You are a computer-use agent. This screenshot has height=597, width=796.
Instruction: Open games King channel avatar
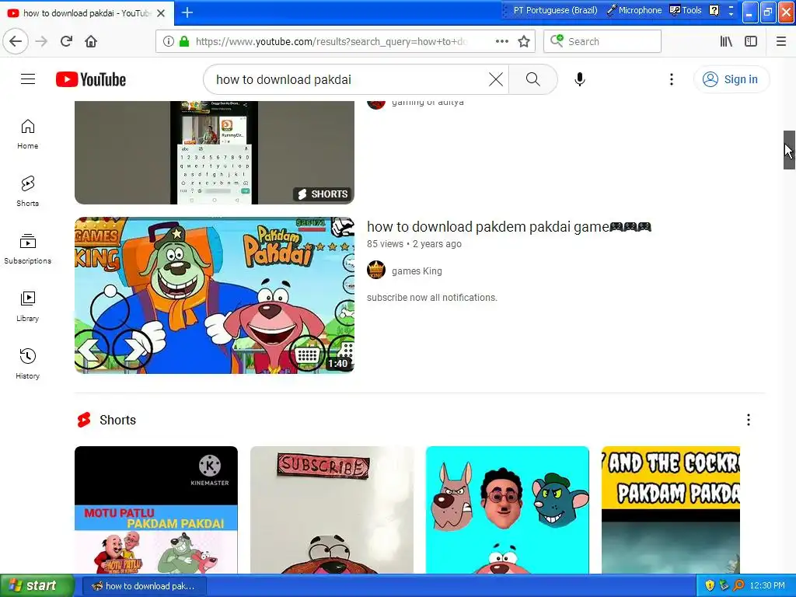(376, 270)
